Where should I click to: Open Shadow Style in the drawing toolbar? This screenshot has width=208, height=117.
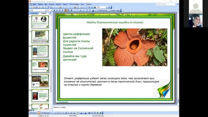(97, 113)
